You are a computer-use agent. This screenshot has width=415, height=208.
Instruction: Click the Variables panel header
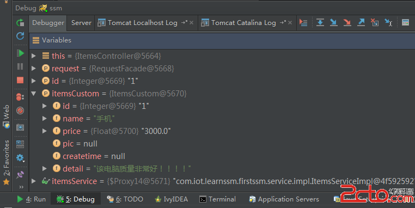pos(222,40)
